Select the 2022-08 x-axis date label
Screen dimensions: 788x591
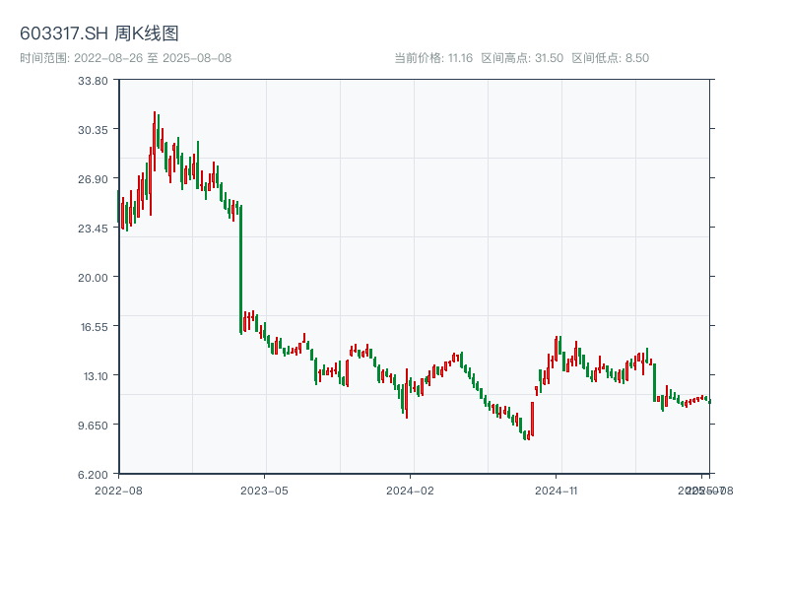[x=118, y=490]
